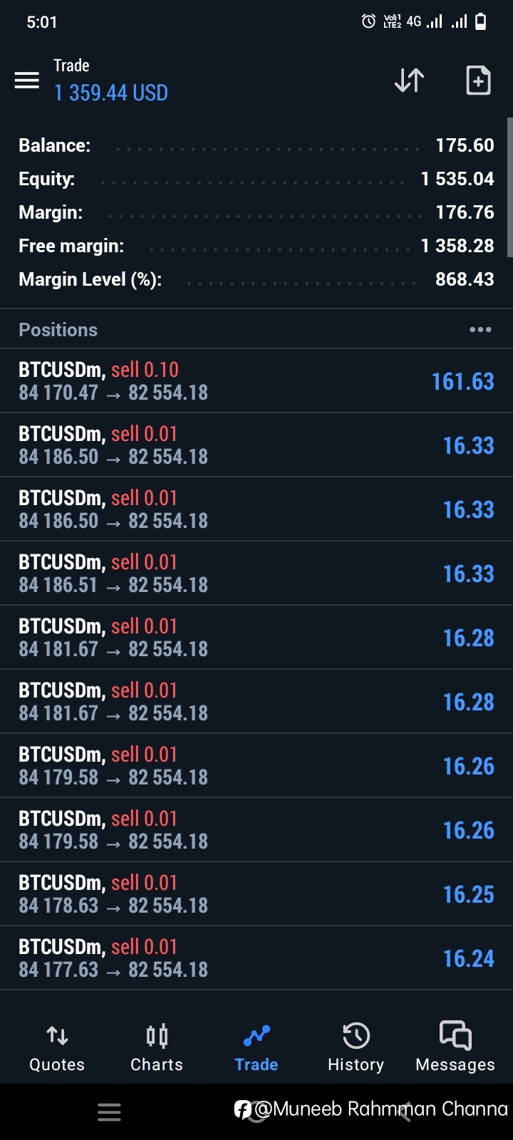The height and width of the screenshot is (1140, 513).
Task: Select position opened at 84 178.63
Action: [x=256, y=893]
